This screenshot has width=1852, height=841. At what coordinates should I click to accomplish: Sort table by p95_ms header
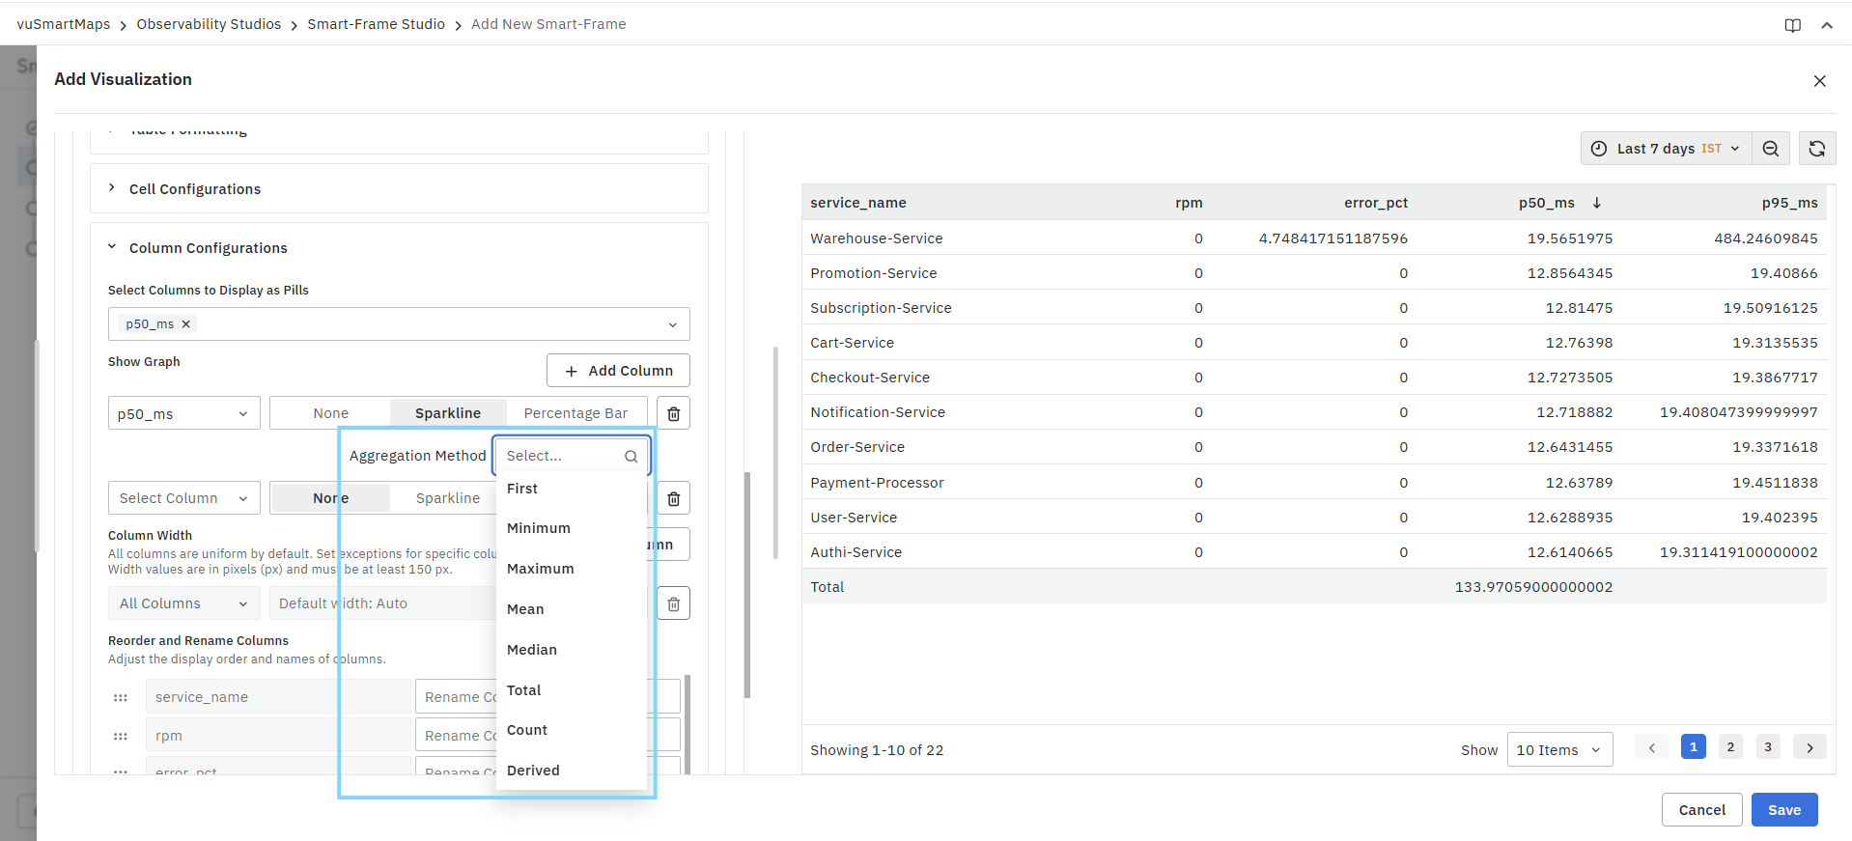(x=1789, y=203)
